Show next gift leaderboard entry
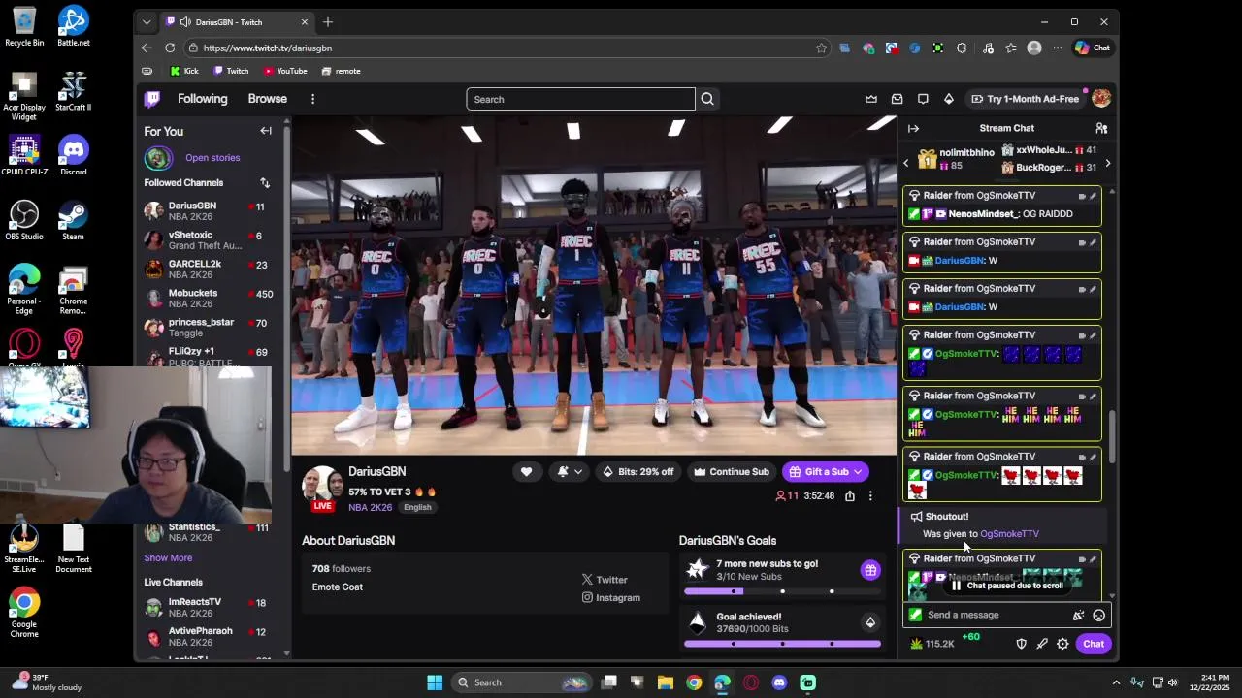This screenshot has height=698, width=1242. (x=1108, y=163)
